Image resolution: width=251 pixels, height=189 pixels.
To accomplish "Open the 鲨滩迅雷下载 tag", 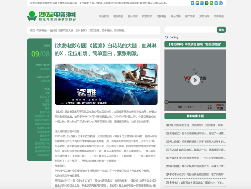I will [42, 144].
